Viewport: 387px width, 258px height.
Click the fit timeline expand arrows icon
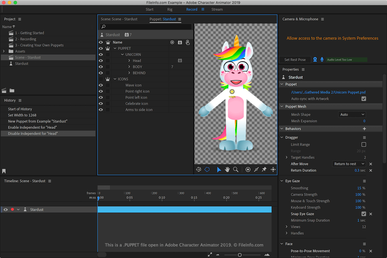click(x=210, y=254)
